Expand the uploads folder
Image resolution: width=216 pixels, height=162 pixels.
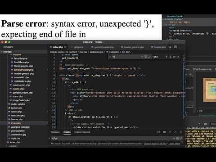pyautogui.click(x=13, y=146)
